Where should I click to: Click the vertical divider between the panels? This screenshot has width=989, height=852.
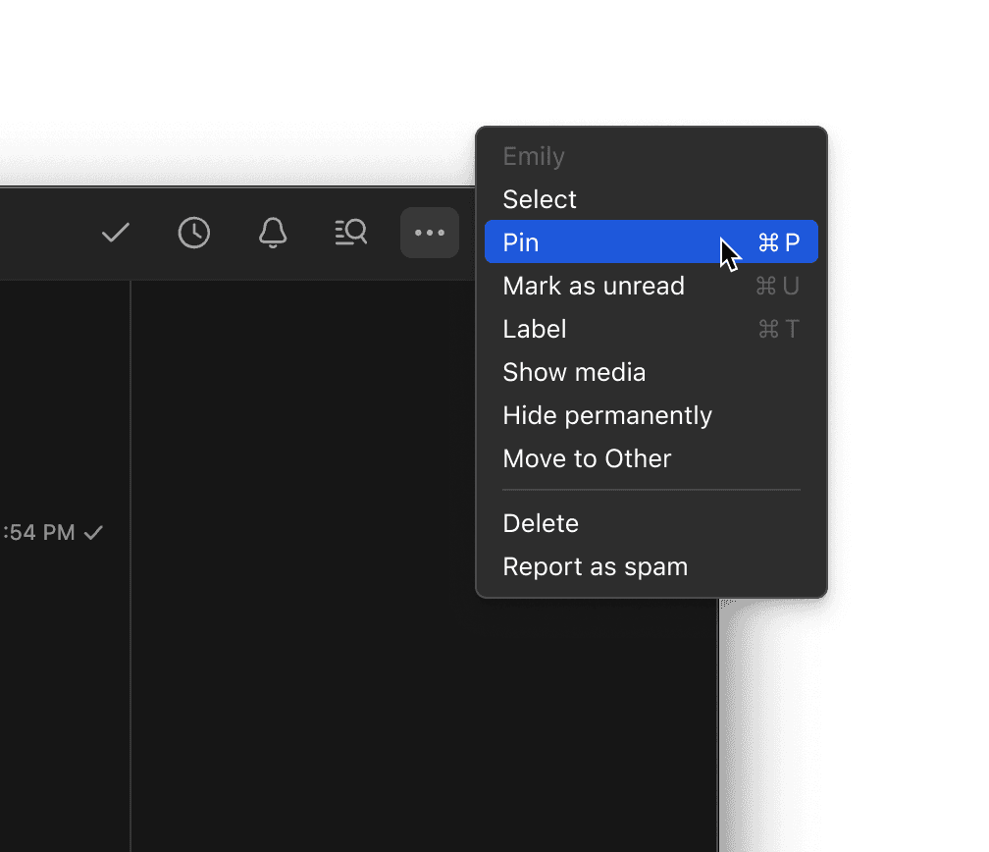click(x=130, y=589)
